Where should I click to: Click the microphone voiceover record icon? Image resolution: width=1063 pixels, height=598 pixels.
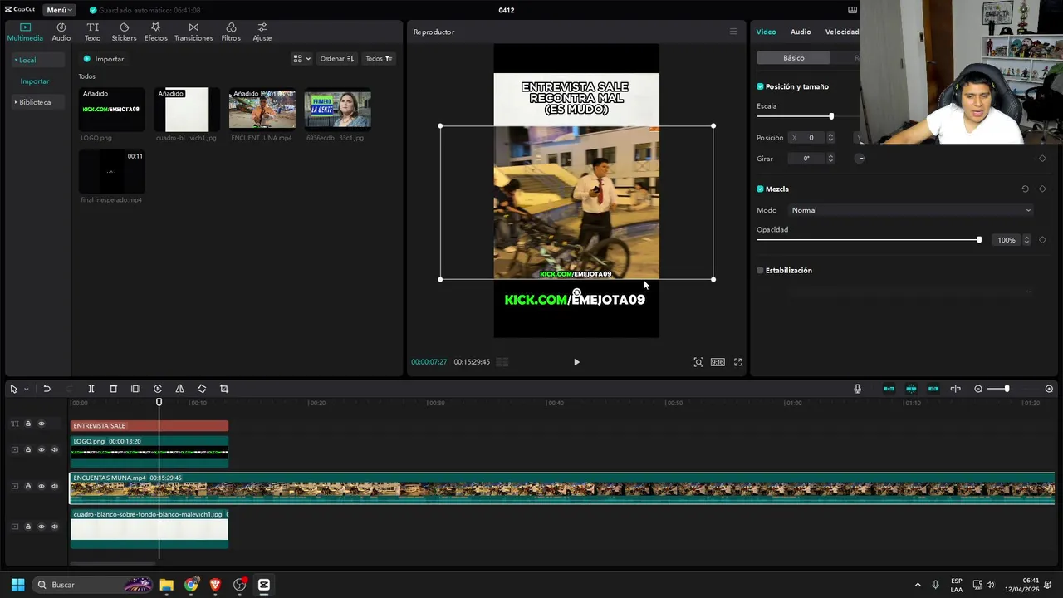(858, 389)
